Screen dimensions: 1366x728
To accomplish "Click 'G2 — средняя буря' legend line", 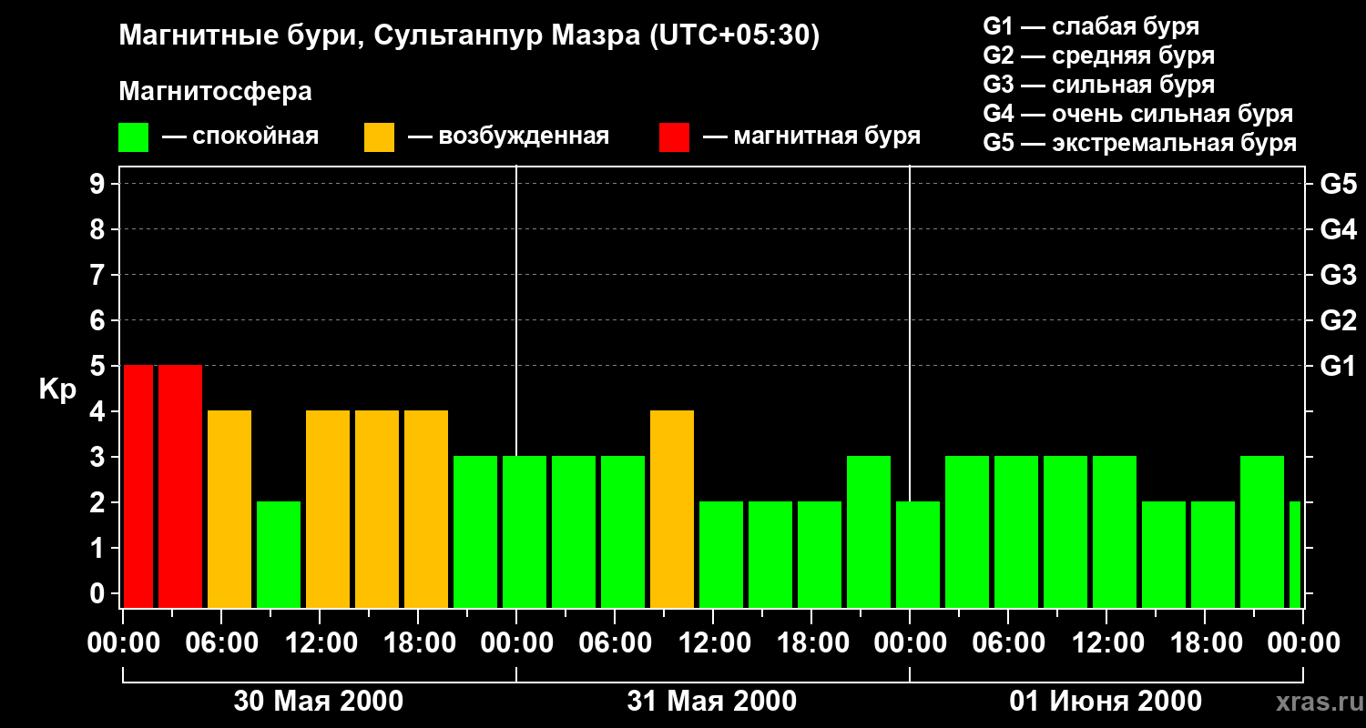I will [1099, 56].
